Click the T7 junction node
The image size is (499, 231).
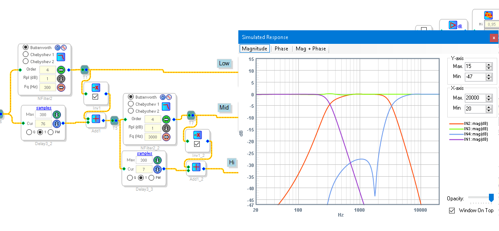coord(191,115)
